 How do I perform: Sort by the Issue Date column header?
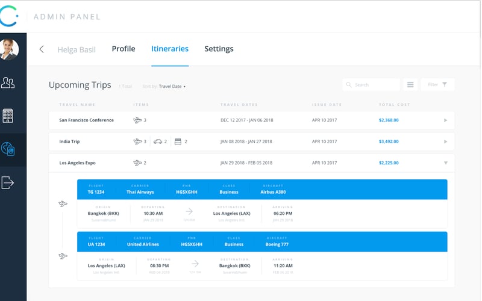pos(327,105)
